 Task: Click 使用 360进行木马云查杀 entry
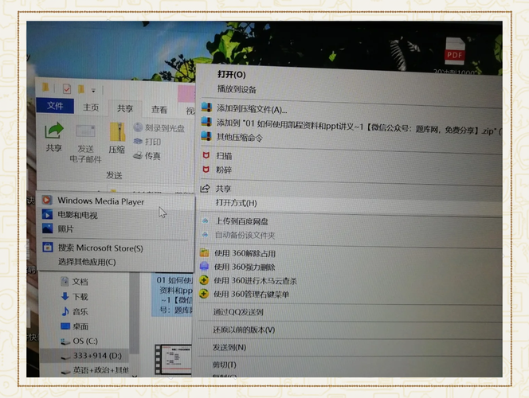tap(256, 281)
